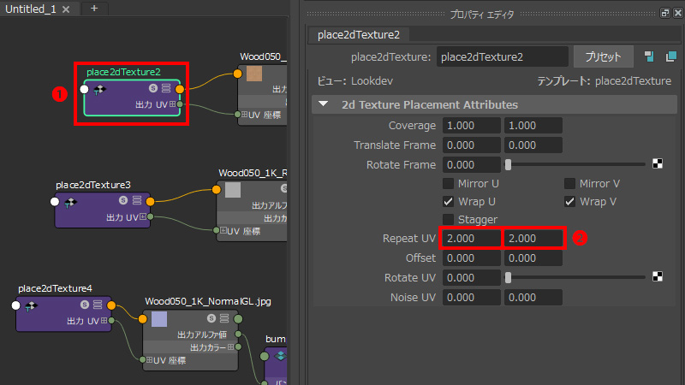Switch to the Untitled_1 tab

(31, 8)
